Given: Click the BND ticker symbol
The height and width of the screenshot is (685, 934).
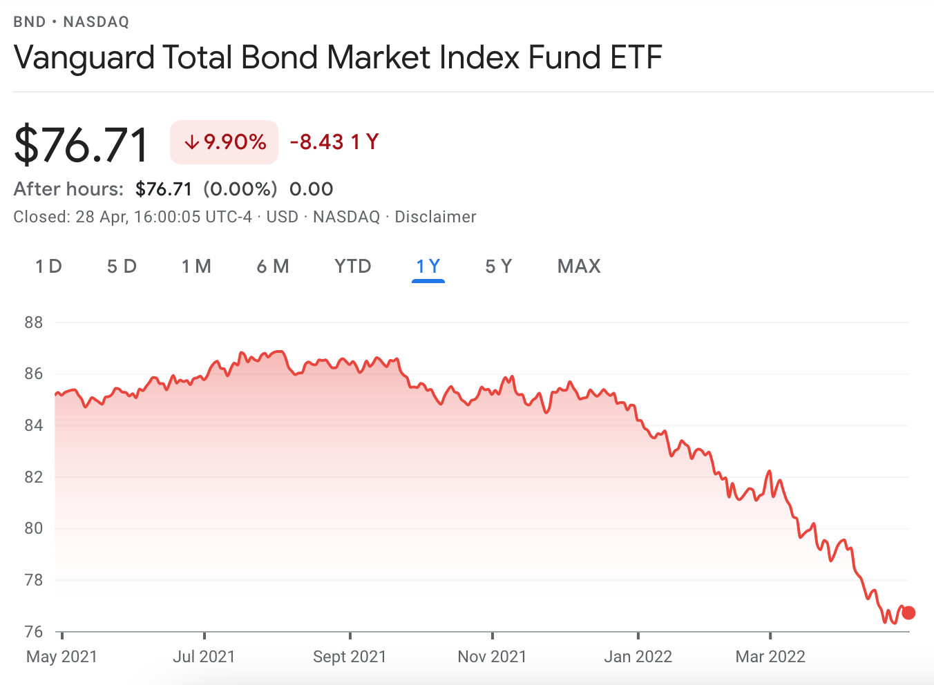Looking at the screenshot, I should tap(29, 21).
